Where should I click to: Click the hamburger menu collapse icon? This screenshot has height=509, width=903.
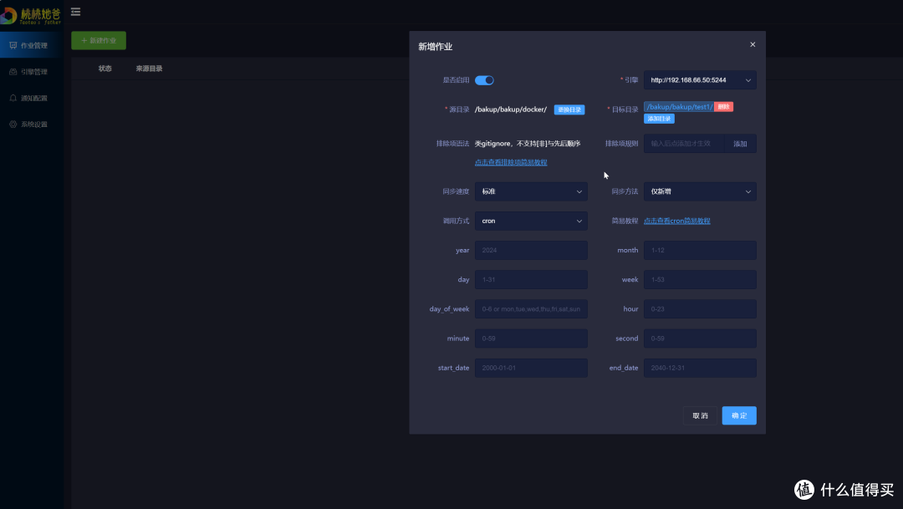coord(75,12)
